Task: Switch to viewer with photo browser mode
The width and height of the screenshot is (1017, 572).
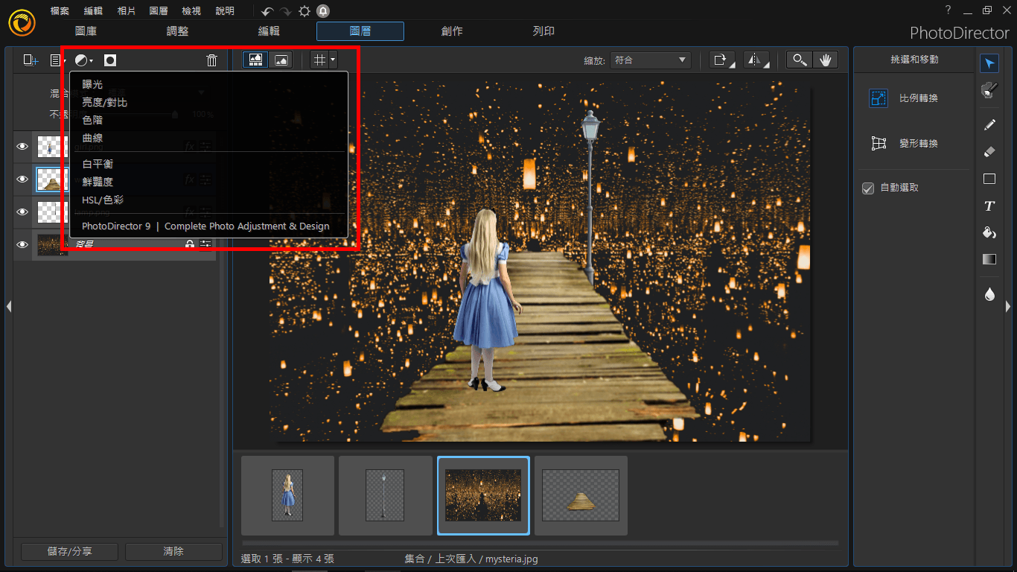Action: [x=255, y=60]
